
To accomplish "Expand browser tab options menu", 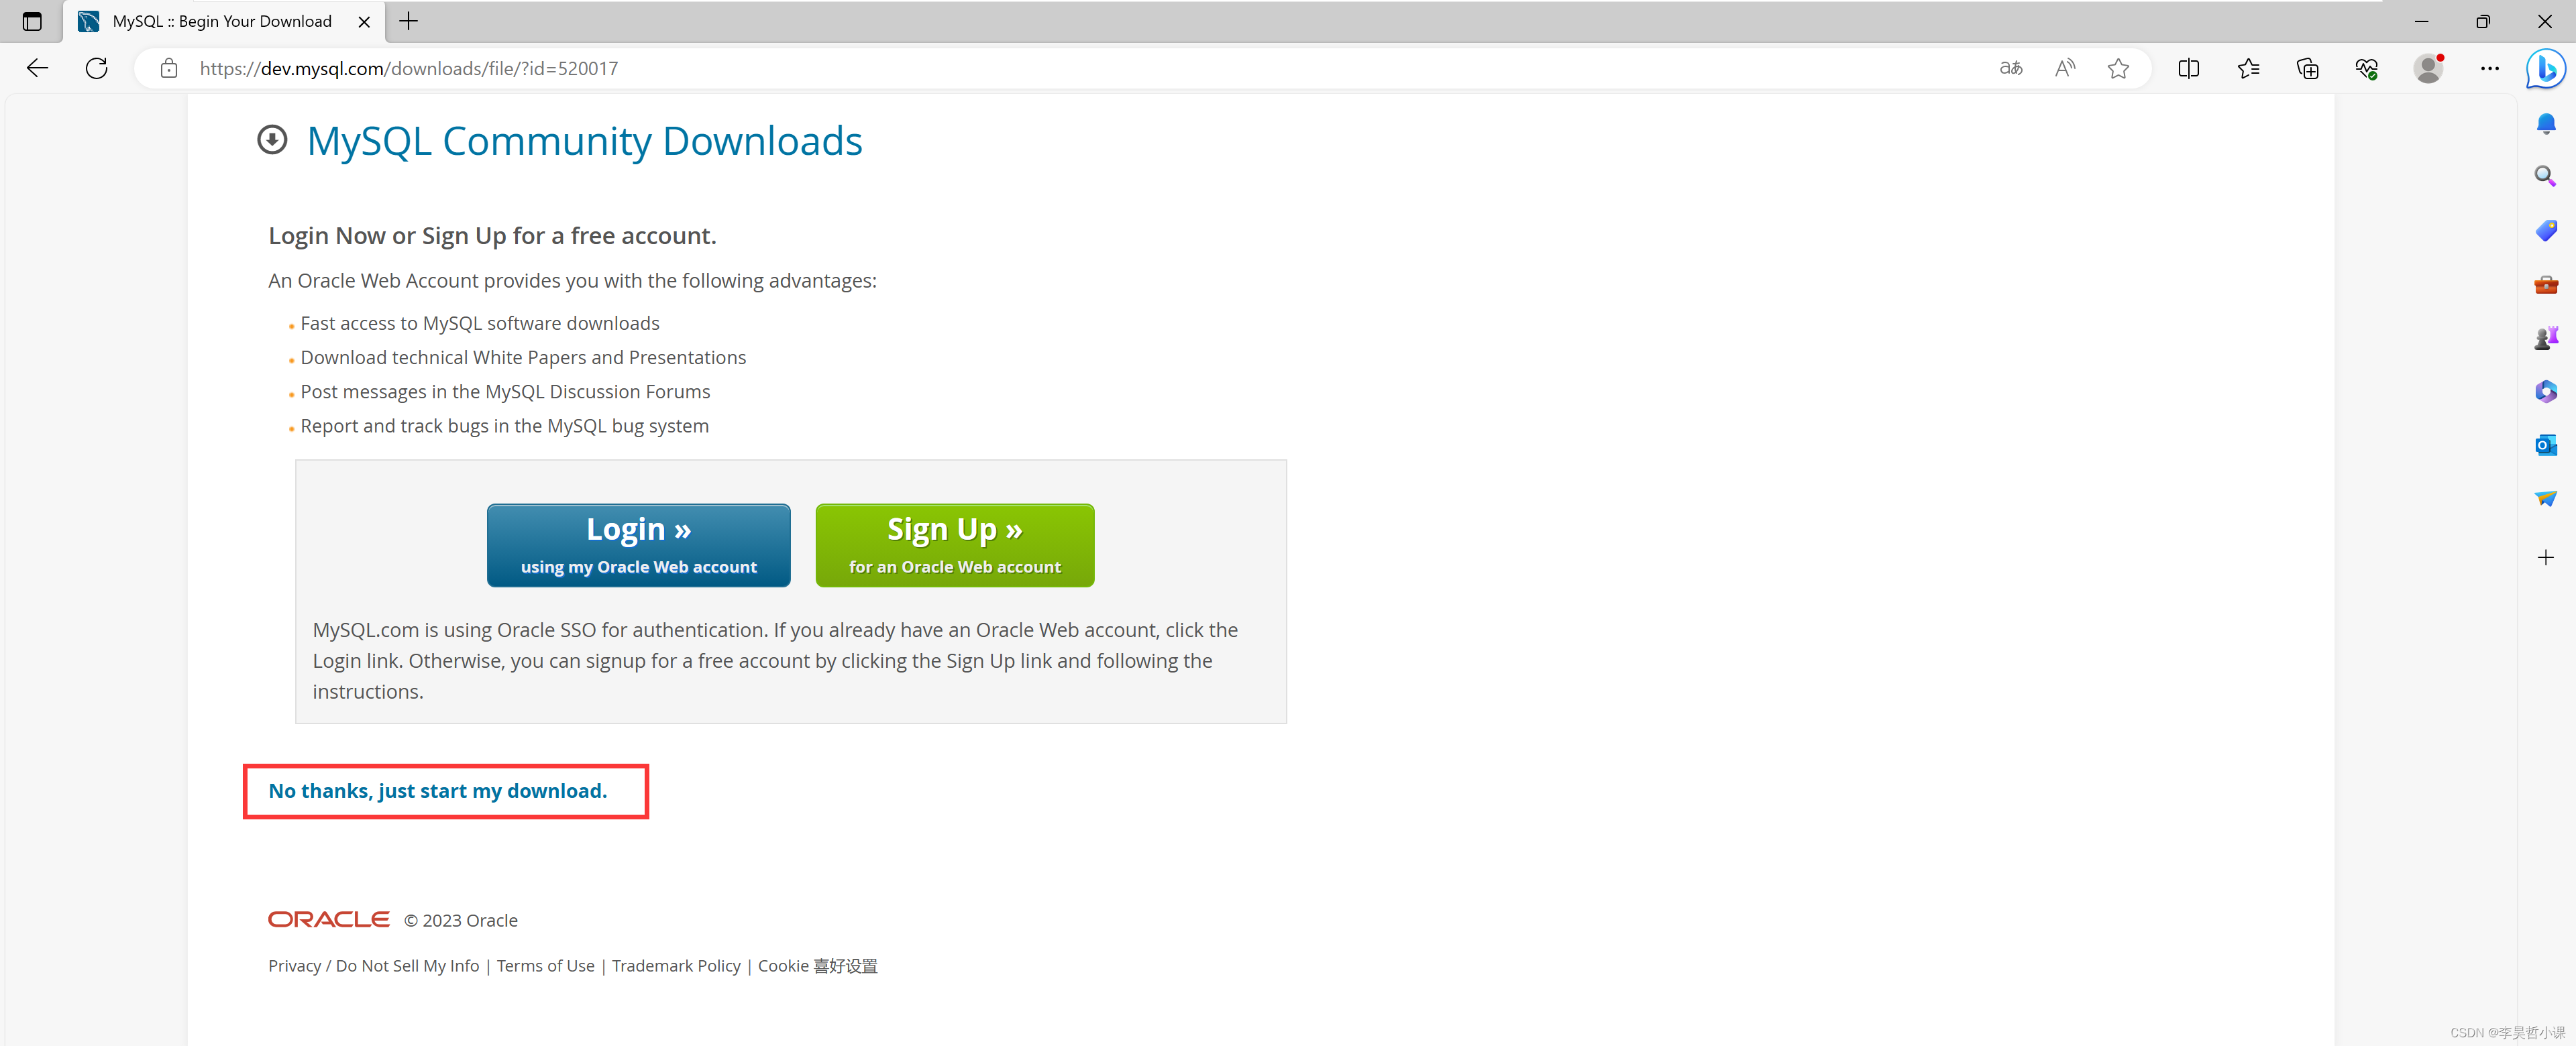I will coord(32,21).
